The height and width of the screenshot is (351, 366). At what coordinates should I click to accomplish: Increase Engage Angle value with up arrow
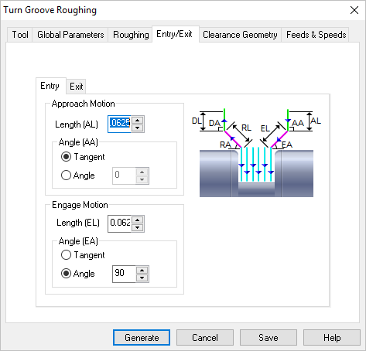coord(142,270)
